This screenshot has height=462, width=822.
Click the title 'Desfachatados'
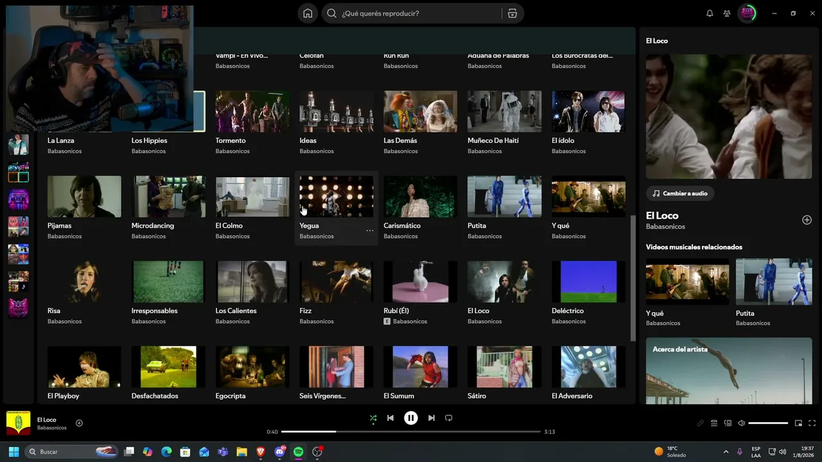pyautogui.click(x=155, y=396)
